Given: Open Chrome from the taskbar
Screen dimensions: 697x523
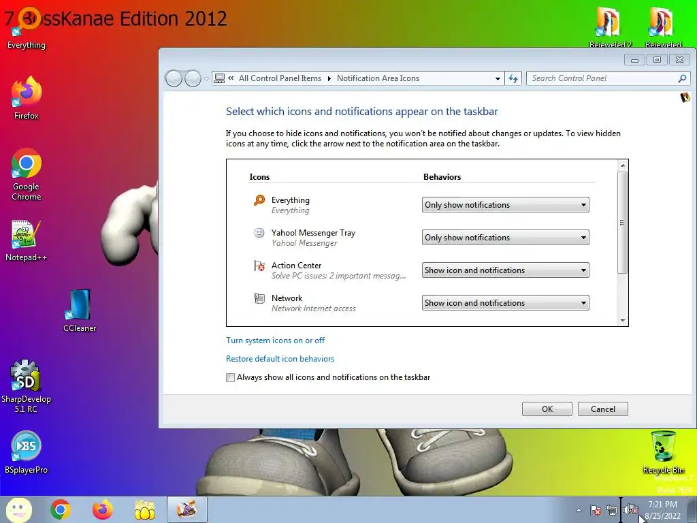Looking at the screenshot, I should 61,509.
